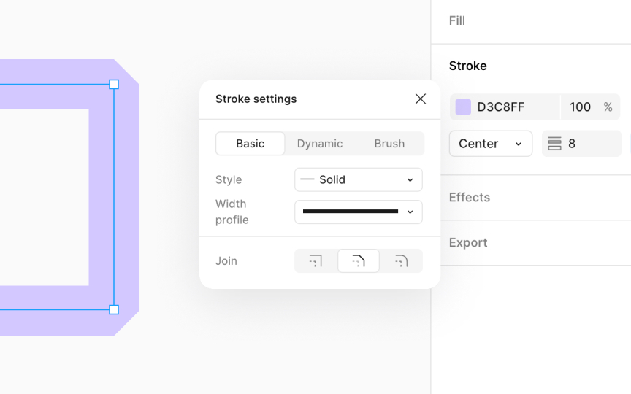This screenshot has width=631, height=394.
Task: Click the Export section header
Action: pyautogui.click(x=468, y=242)
